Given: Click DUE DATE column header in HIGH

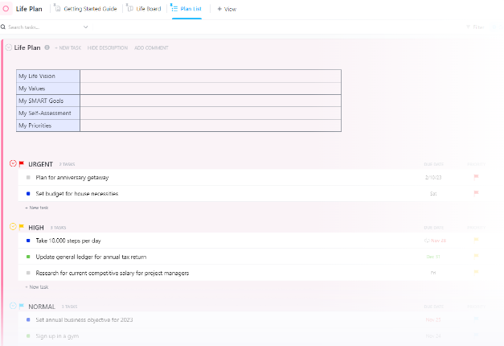Looking at the screenshot, I should click(x=433, y=228).
